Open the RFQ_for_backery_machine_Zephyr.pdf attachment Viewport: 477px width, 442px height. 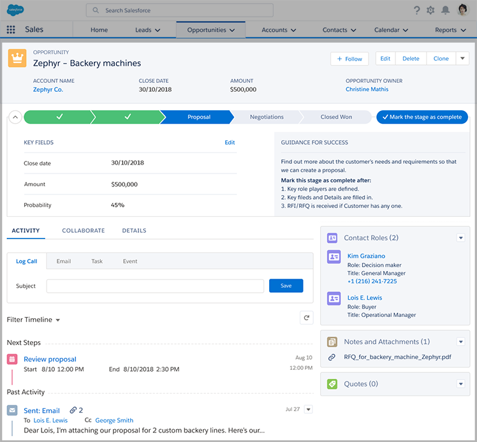coord(397,357)
